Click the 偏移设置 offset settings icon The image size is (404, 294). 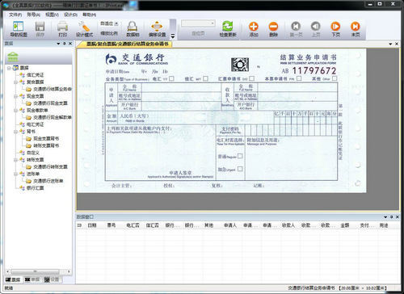tap(157, 29)
